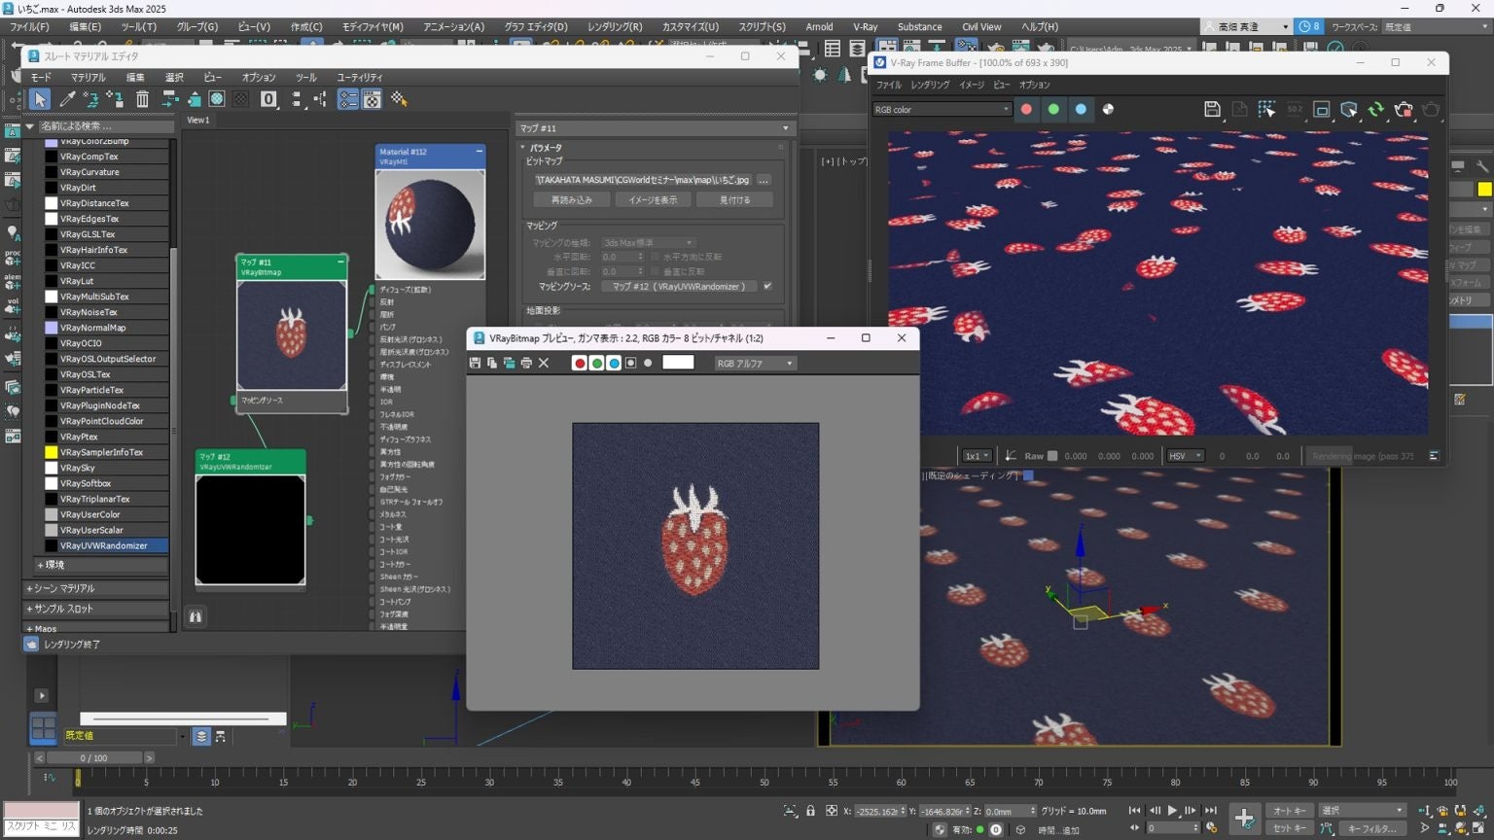This screenshot has height=840, width=1494.
Task: Select the eyedropper material picker tool
Action: coord(67,99)
